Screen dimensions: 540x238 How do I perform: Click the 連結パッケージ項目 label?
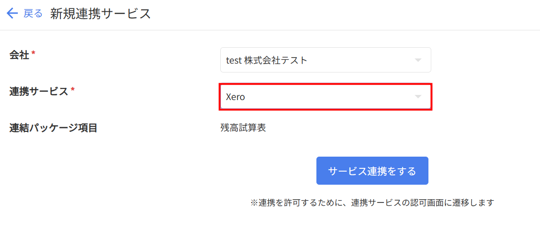[x=53, y=128]
